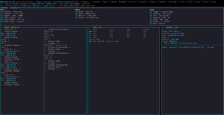Click 'T settings' in the top hotkey bar
Viewport: 224px width, 115px height.
pos(172,2)
